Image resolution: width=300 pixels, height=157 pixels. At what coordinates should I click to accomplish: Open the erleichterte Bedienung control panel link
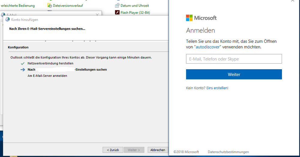click(x=18, y=6)
